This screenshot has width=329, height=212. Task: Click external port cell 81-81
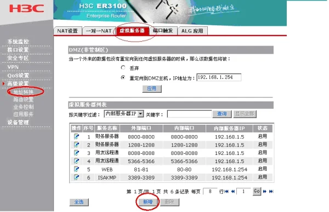coord(141,170)
